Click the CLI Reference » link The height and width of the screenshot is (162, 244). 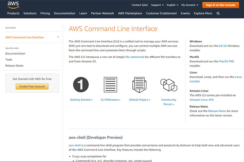click(110, 100)
